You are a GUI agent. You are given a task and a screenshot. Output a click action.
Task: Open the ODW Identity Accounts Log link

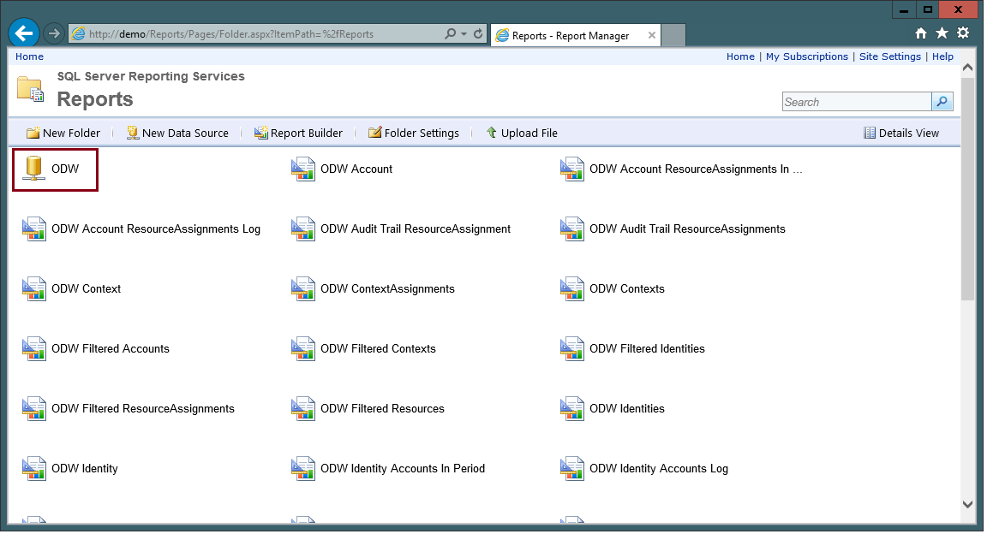click(x=659, y=469)
